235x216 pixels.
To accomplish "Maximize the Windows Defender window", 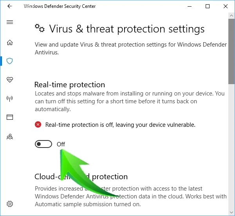I will coord(208,6).
